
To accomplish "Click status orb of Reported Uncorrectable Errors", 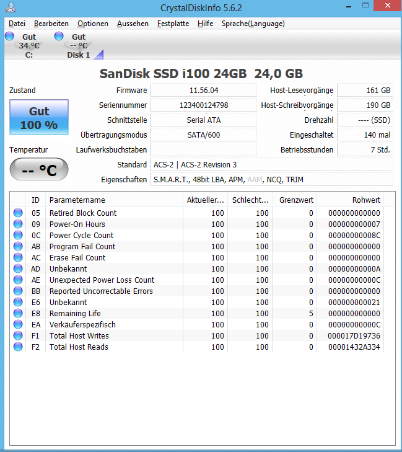I will point(18,291).
